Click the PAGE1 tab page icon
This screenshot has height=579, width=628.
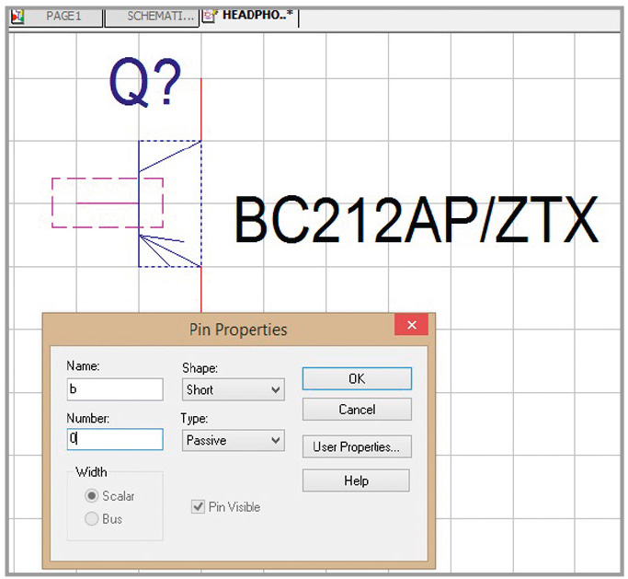pos(17,17)
